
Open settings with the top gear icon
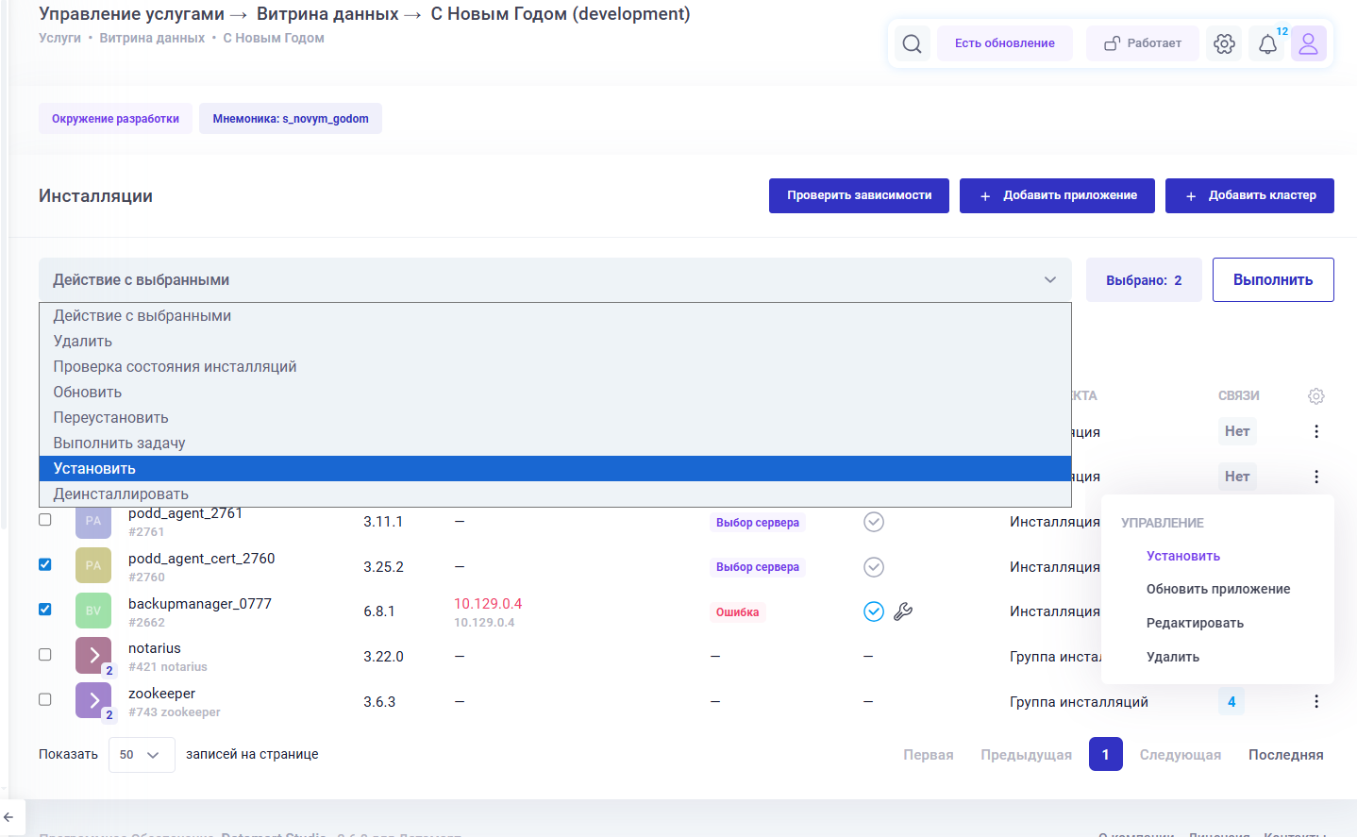point(1224,43)
